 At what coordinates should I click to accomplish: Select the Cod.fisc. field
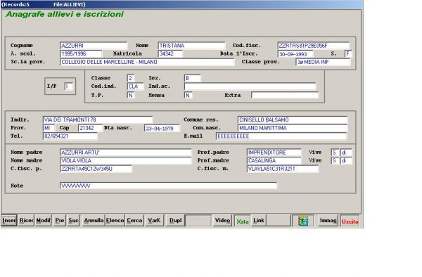pos(313,46)
